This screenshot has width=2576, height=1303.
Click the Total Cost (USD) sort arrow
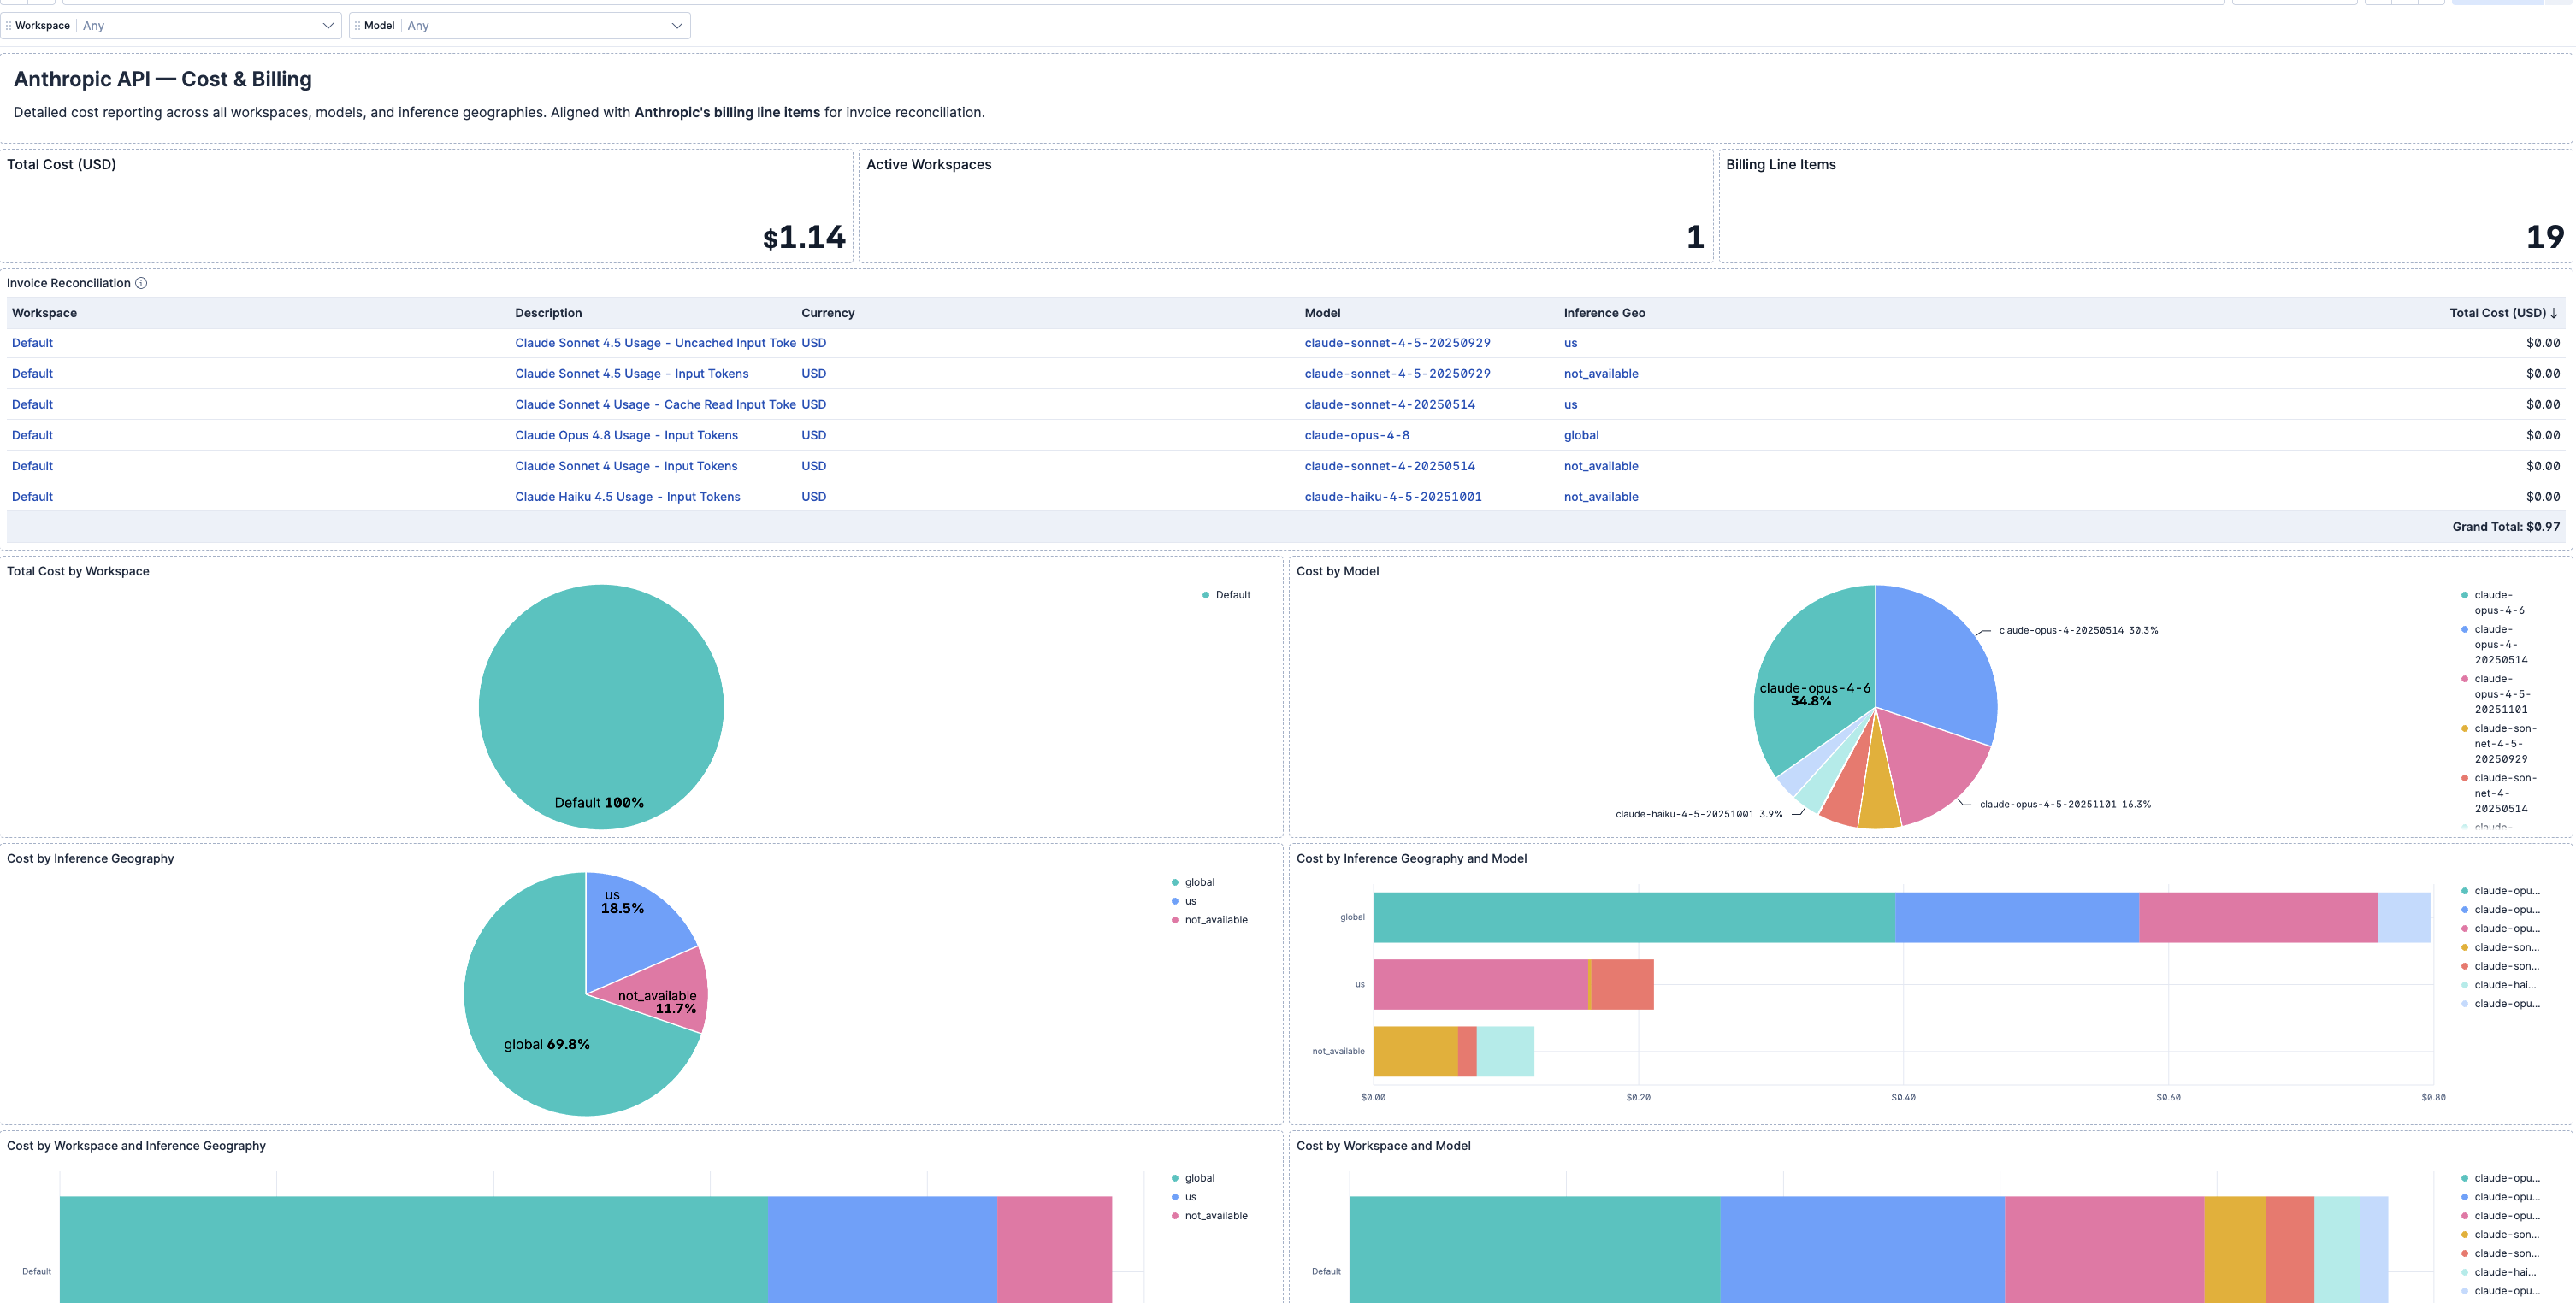pyautogui.click(x=2554, y=313)
